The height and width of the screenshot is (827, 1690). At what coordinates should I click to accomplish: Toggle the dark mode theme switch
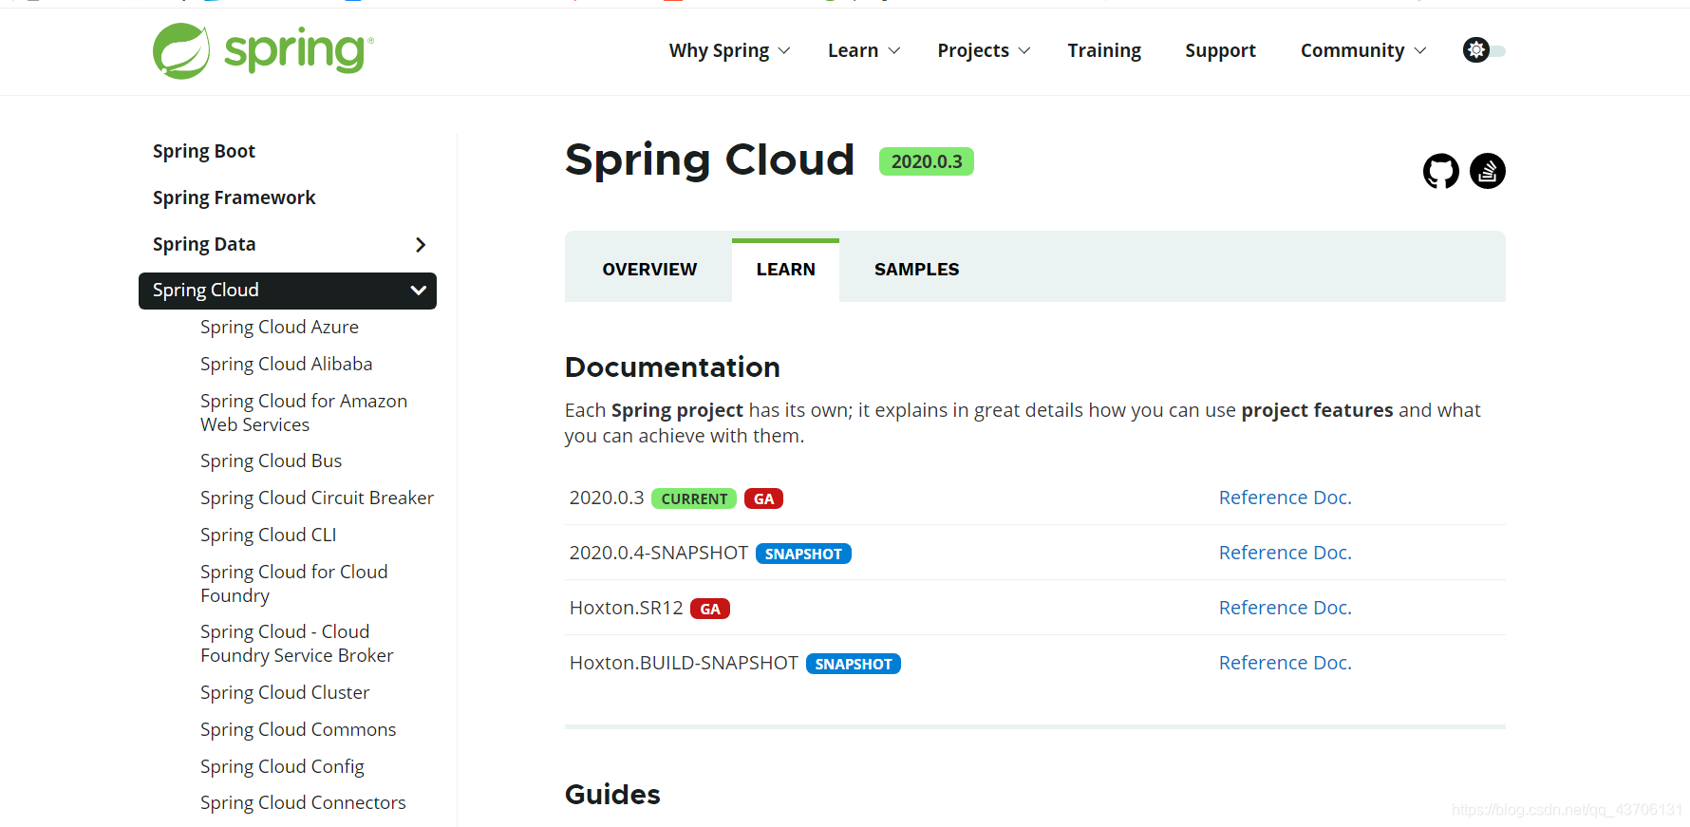1484,50
